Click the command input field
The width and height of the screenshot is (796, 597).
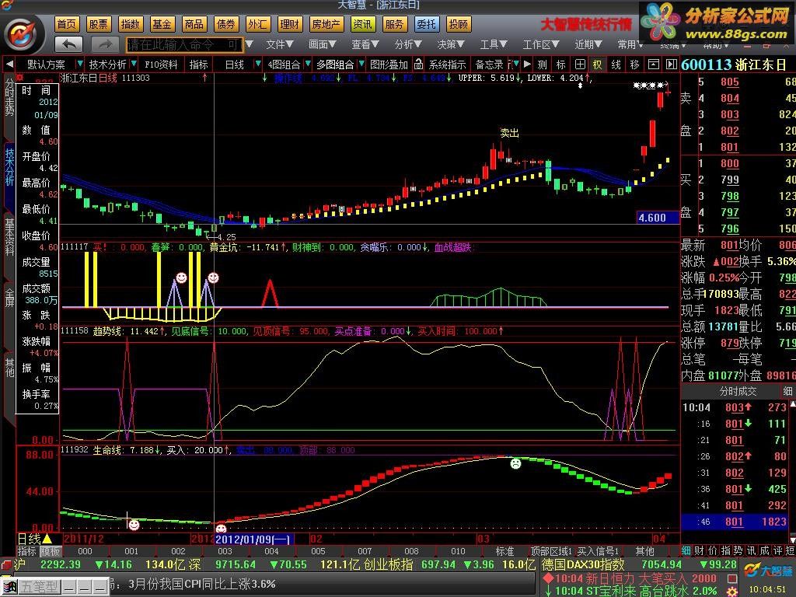point(184,44)
